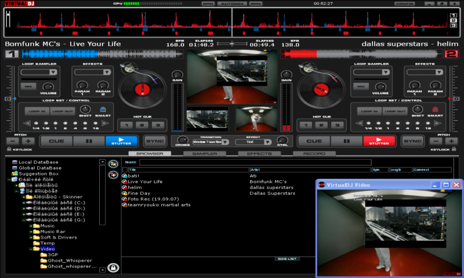Set left deck loop length to 1/4

click(x=36, y=123)
